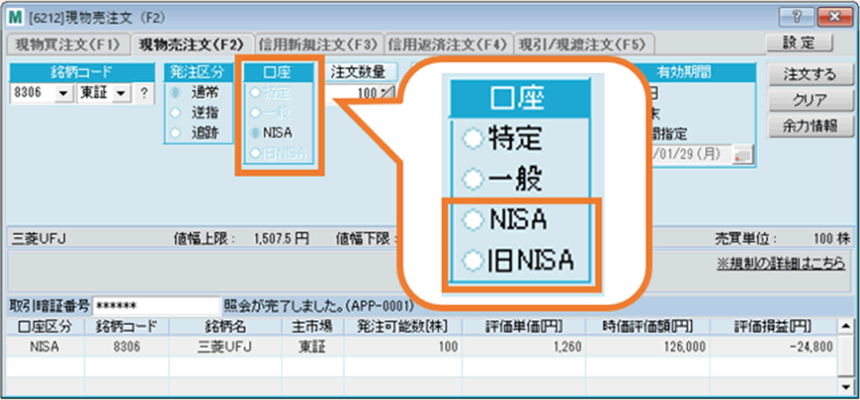Open the calendar picker beside the 01/29 date
The image size is (860, 400).
(743, 155)
